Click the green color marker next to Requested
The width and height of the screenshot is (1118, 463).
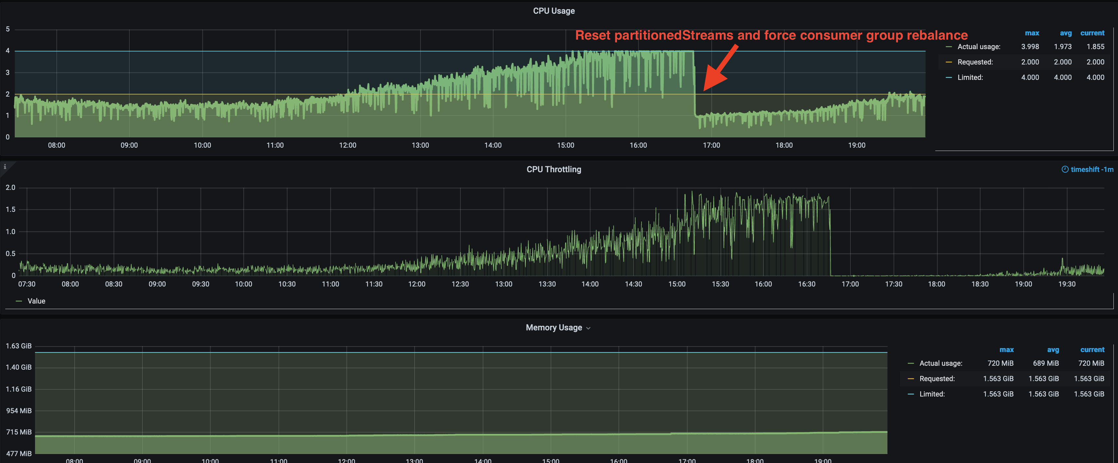948,62
